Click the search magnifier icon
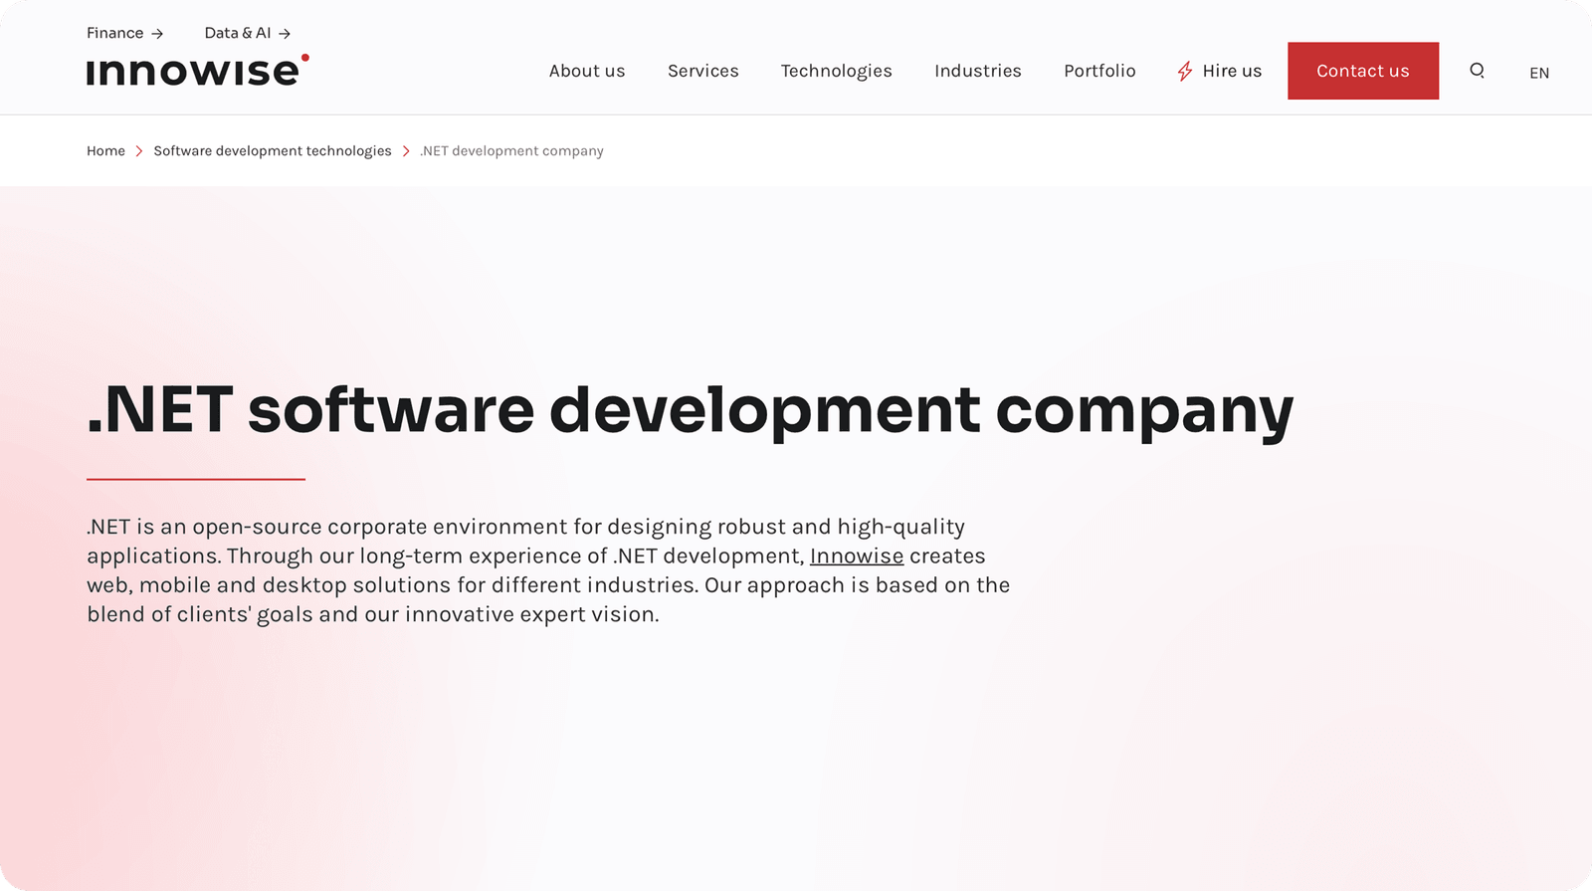The width and height of the screenshot is (1592, 891). 1477,71
